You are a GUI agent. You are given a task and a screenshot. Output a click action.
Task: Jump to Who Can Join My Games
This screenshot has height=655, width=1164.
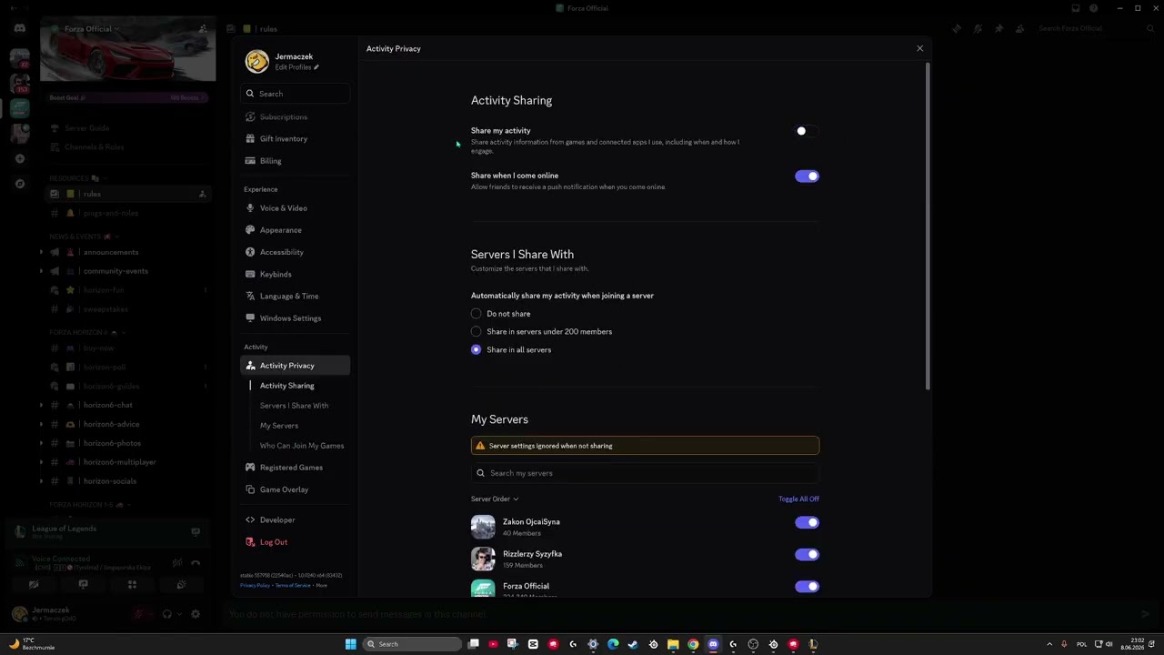(302, 446)
